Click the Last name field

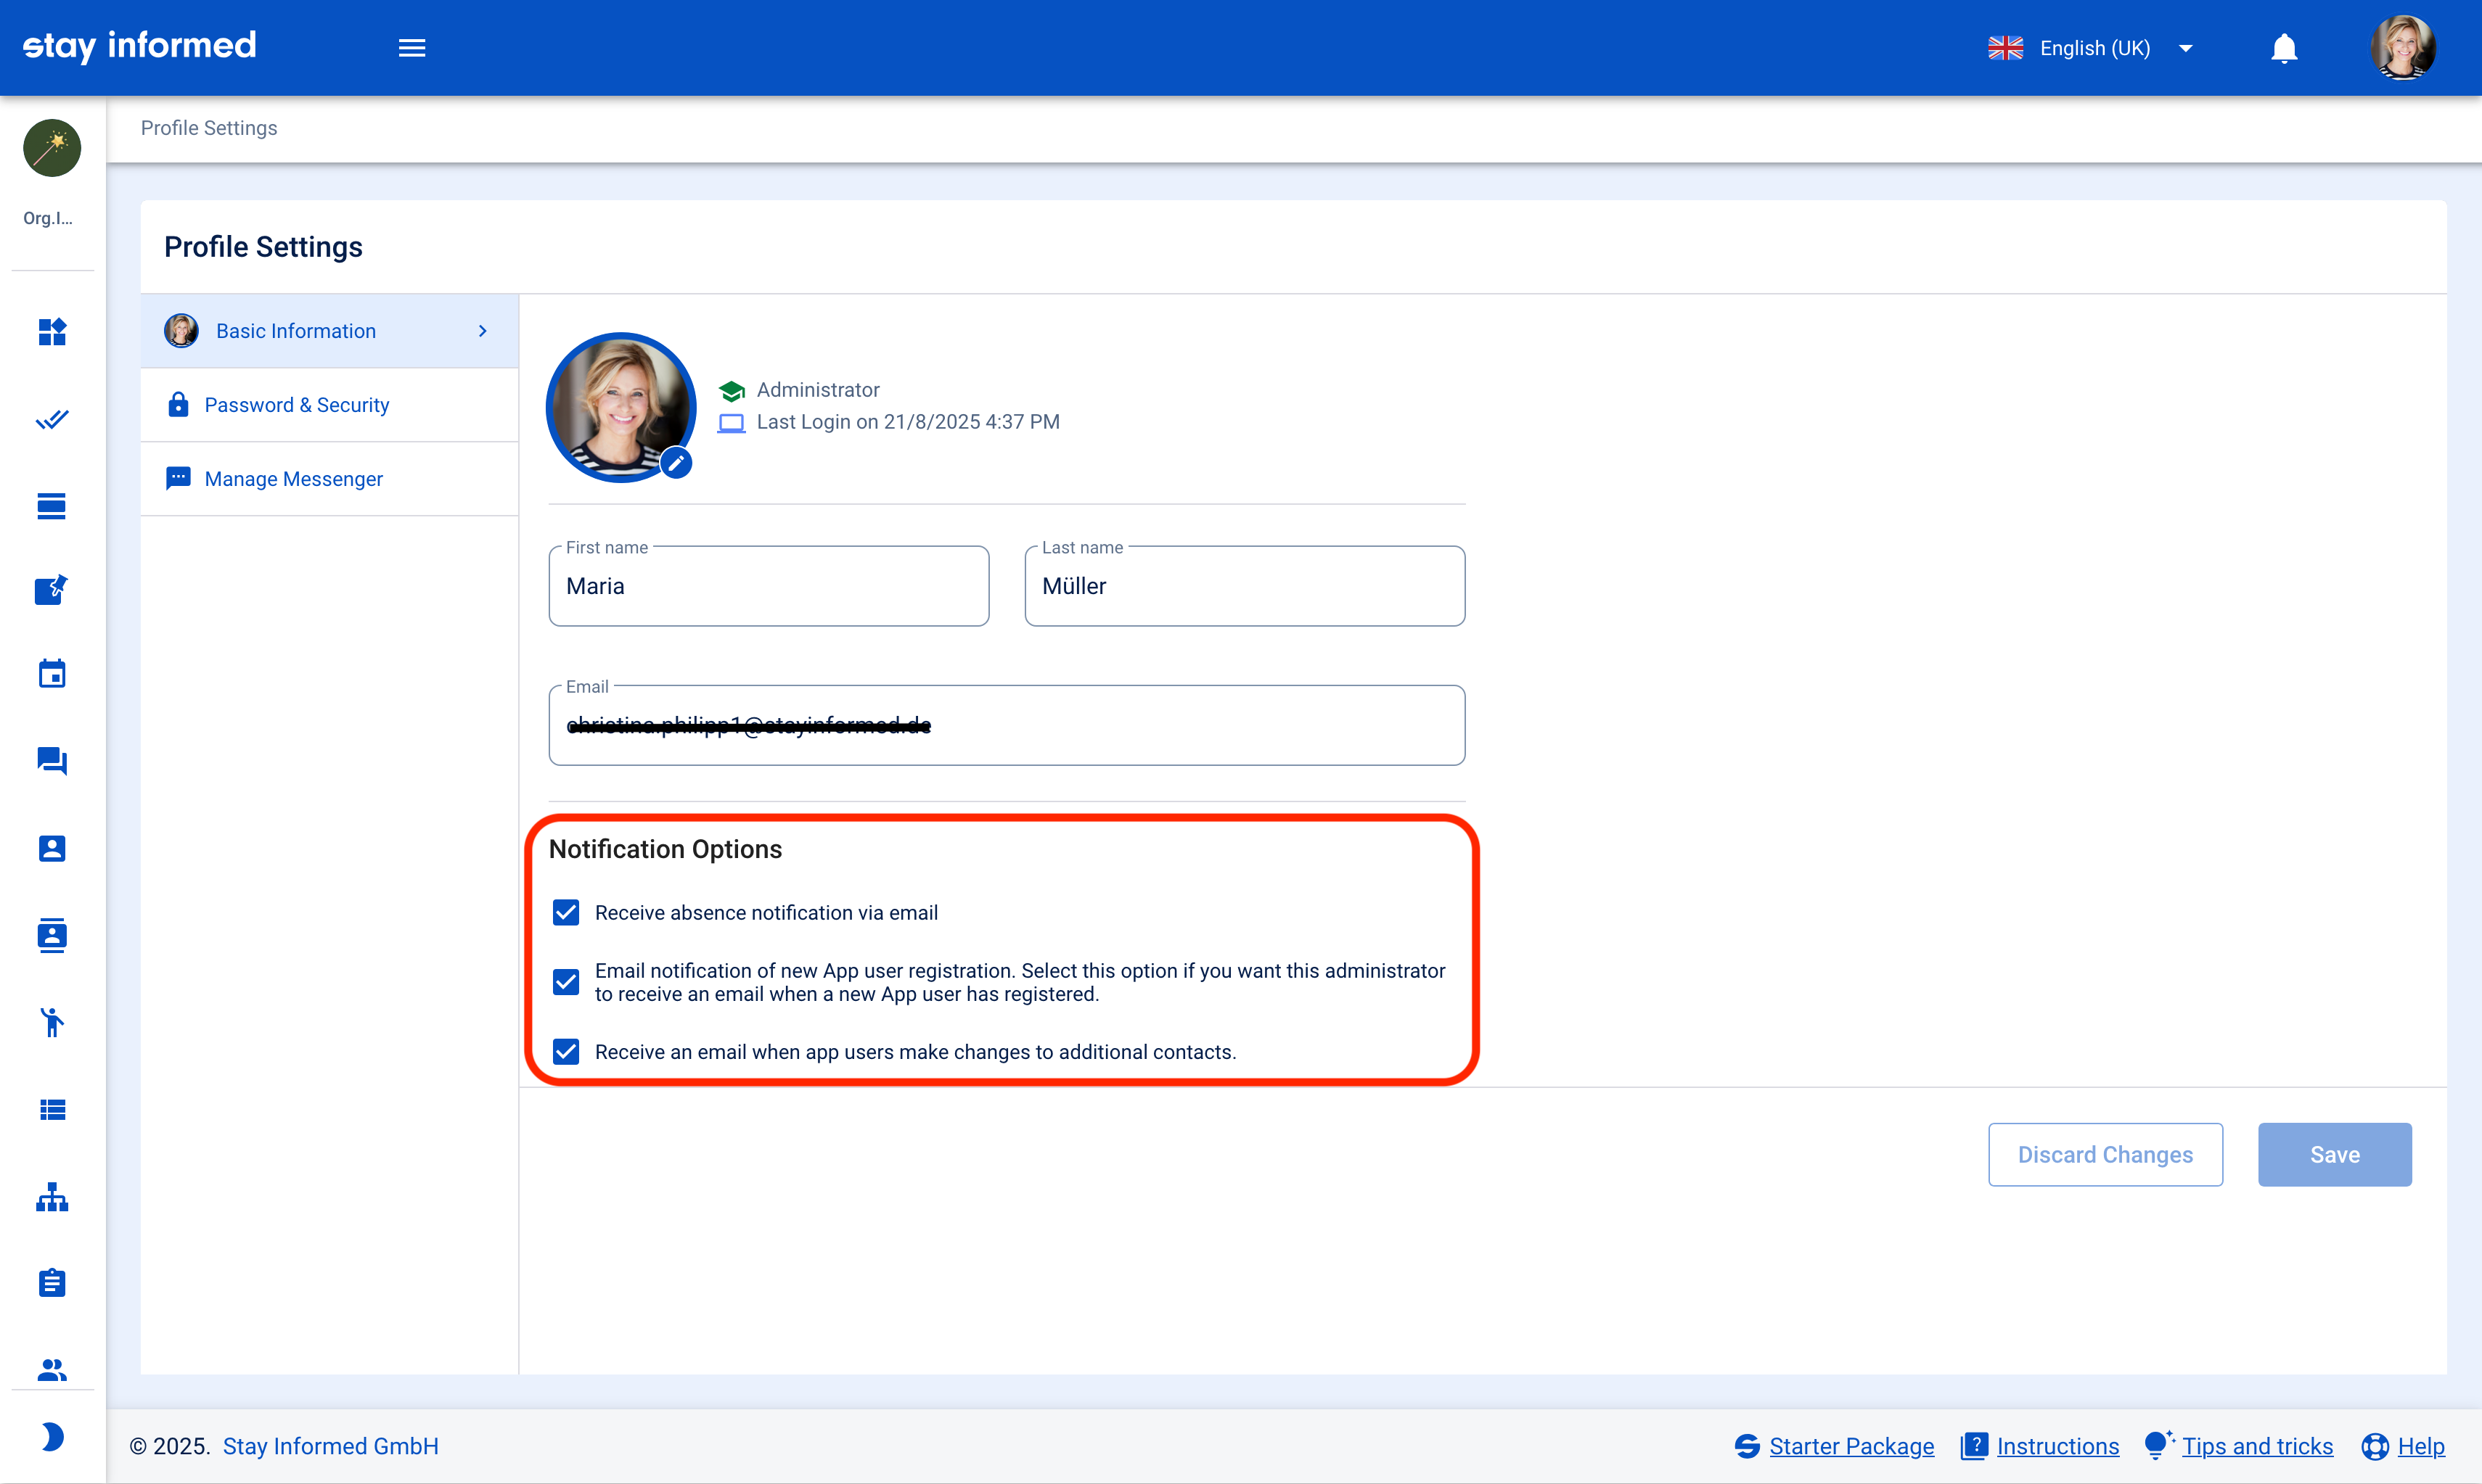click(1245, 586)
